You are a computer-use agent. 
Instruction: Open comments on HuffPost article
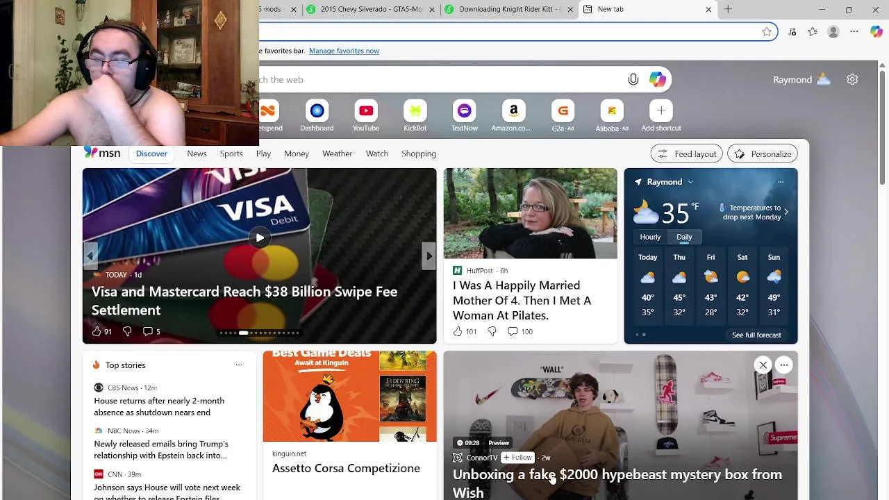coord(520,331)
